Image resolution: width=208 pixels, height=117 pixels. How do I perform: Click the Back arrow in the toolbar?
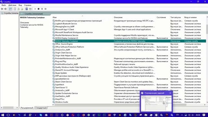pyautogui.click(x=2, y=9)
